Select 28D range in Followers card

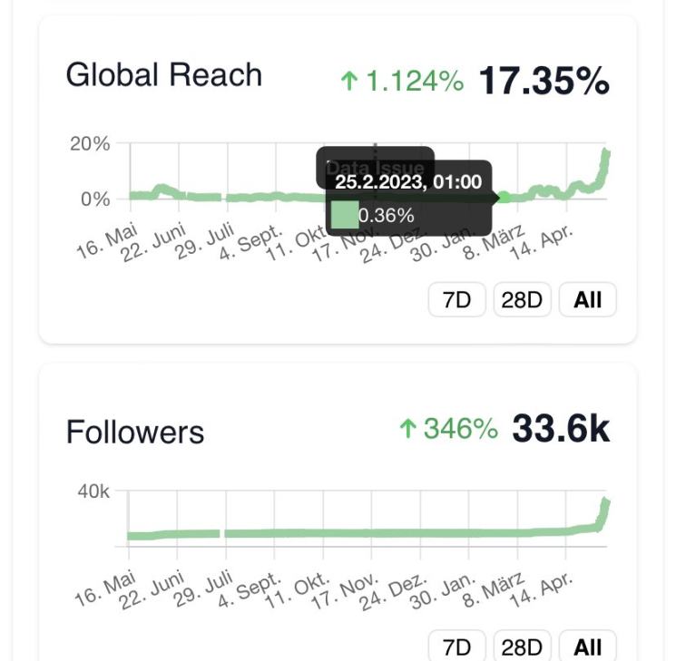(522, 647)
